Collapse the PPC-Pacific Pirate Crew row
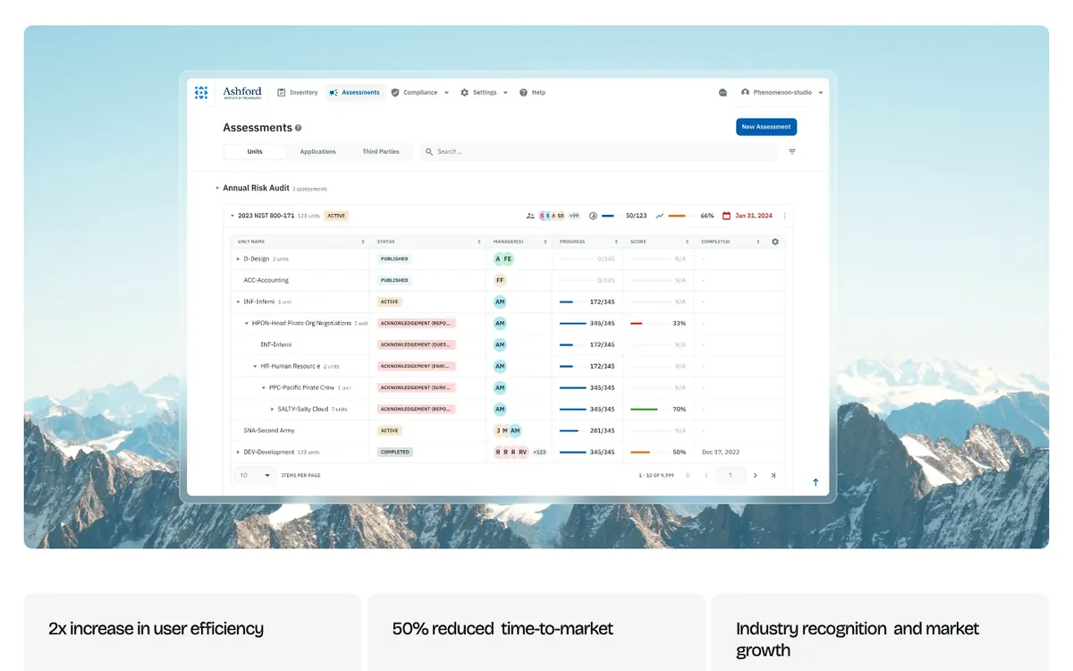Image resolution: width=1073 pixels, height=671 pixels. pyautogui.click(x=264, y=387)
